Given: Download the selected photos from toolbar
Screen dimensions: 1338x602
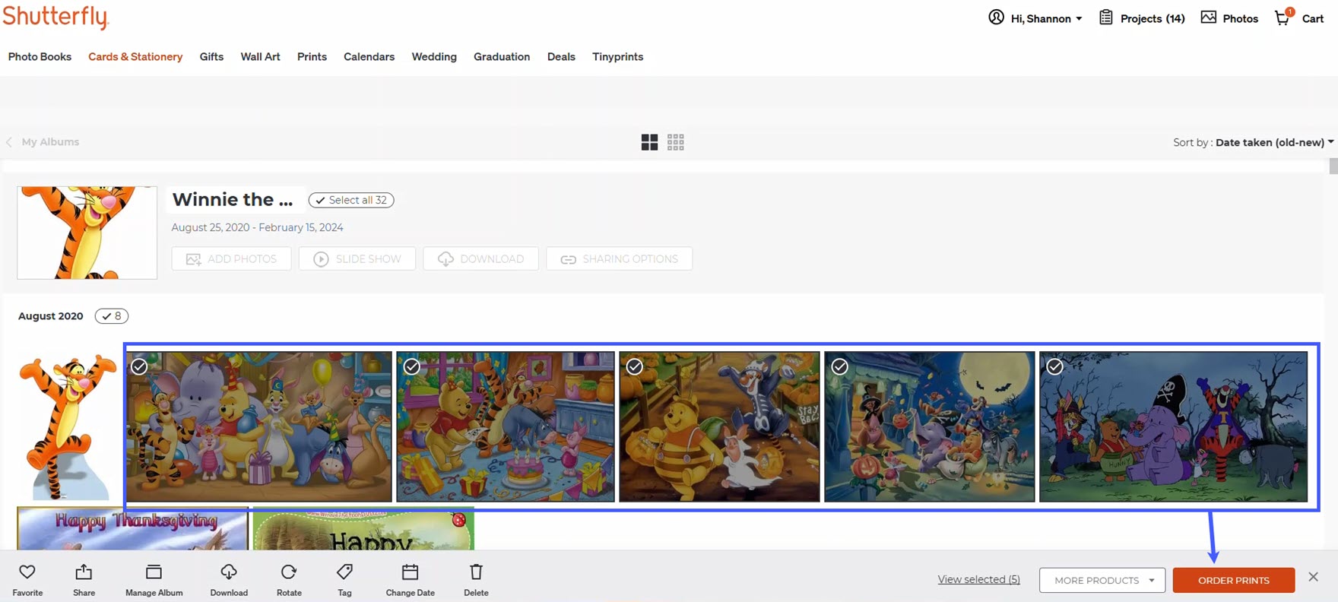Looking at the screenshot, I should (229, 580).
